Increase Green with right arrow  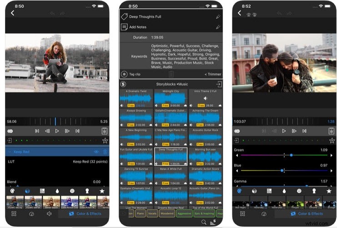coord(332,155)
